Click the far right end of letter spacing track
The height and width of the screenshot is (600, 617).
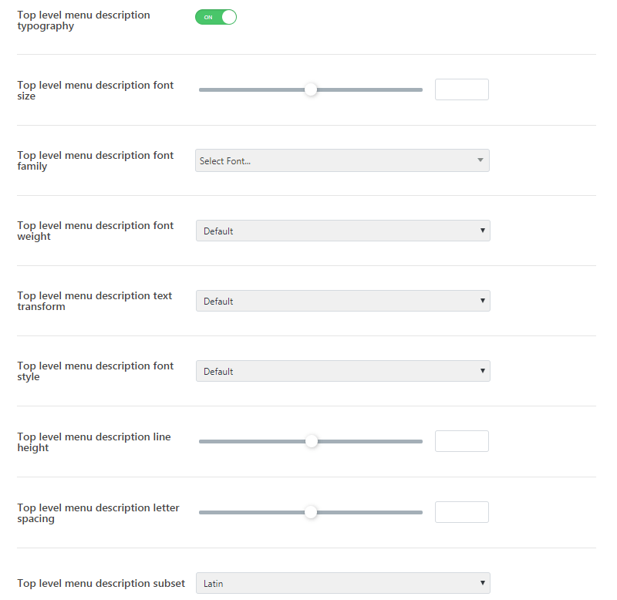click(x=420, y=512)
